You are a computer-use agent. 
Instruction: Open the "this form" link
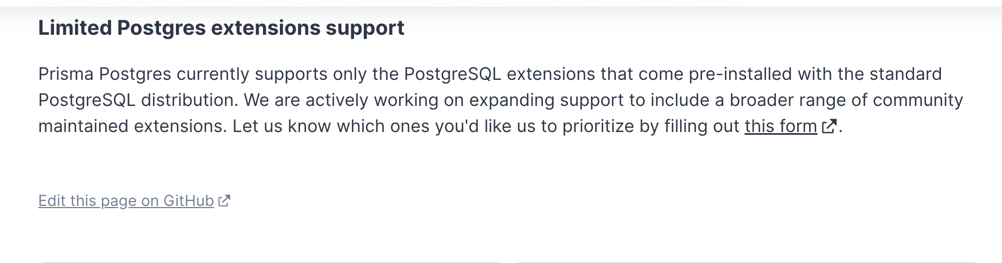tap(780, 126)
